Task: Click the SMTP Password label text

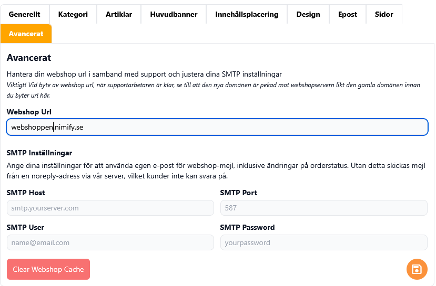Action: pos(247,227)
